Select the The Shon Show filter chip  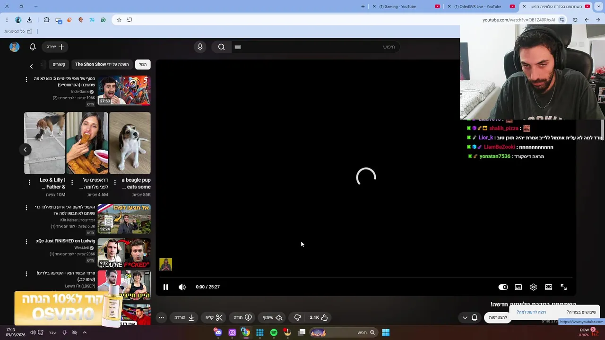pyautogui.click(x=102, y=64)
